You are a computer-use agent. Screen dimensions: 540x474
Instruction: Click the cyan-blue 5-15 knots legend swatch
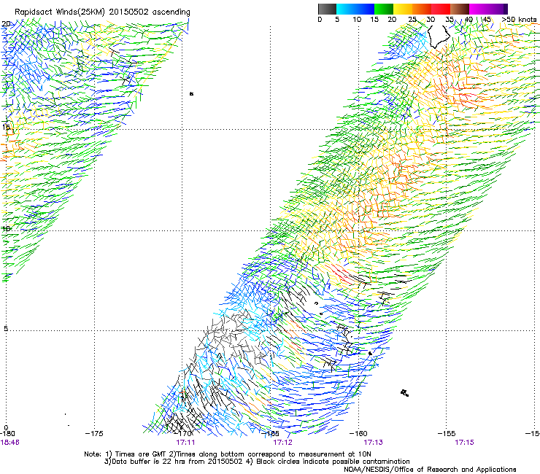click(355, 9)
